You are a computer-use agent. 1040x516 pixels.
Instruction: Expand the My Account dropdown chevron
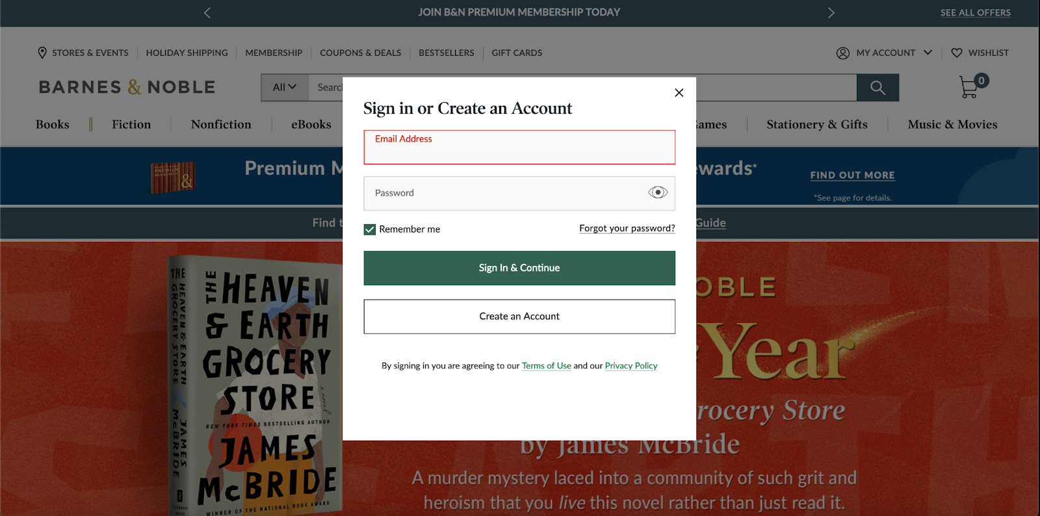click(928, 53)
